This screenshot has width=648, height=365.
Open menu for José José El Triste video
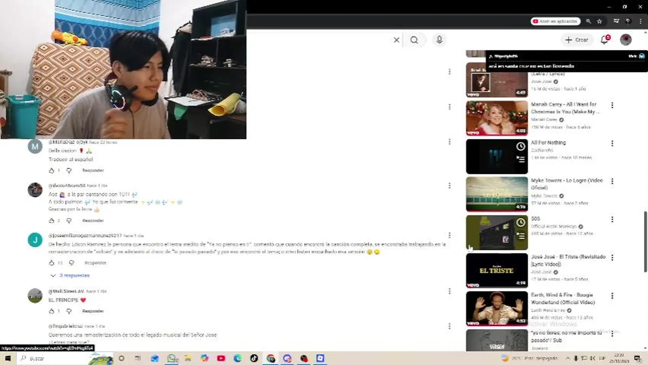point(612,258)
